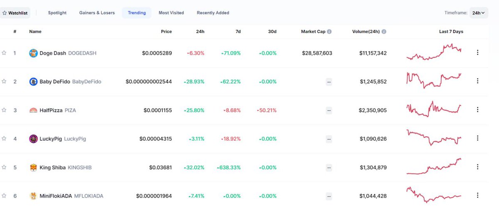Click MiniFlokiADA price $0.000001964

tap(154, 196)
